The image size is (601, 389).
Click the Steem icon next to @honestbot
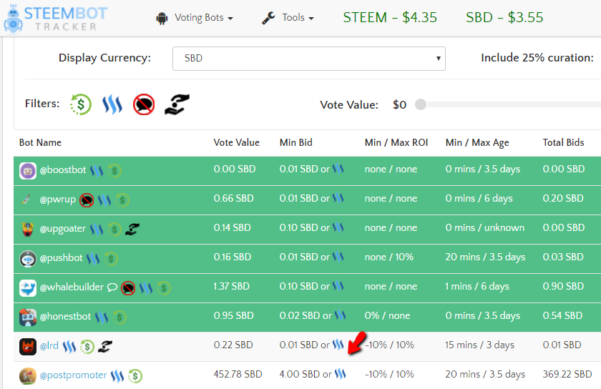(102, 317)
